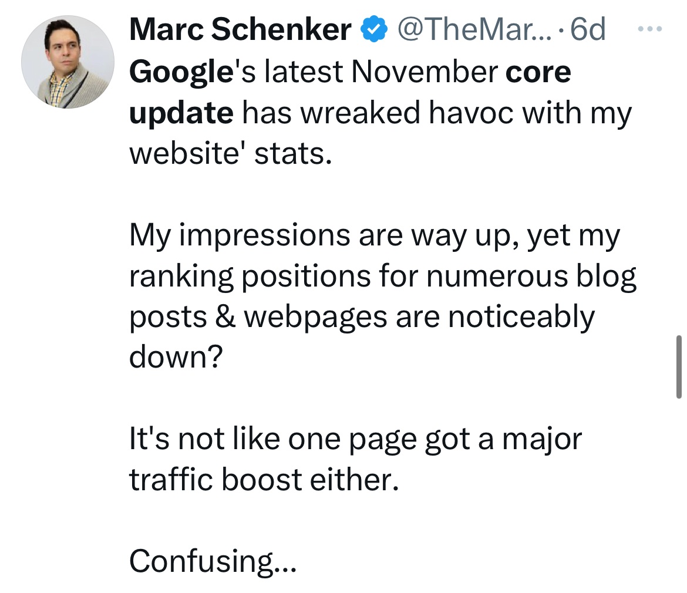Screen dimensions: 687x593
Task: Open Marc Schenker's profile picture
Action: point(68,62)
